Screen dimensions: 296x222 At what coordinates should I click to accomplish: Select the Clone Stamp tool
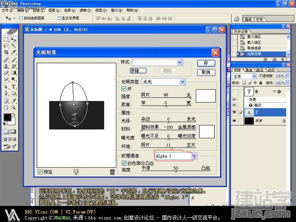(6, 66)
